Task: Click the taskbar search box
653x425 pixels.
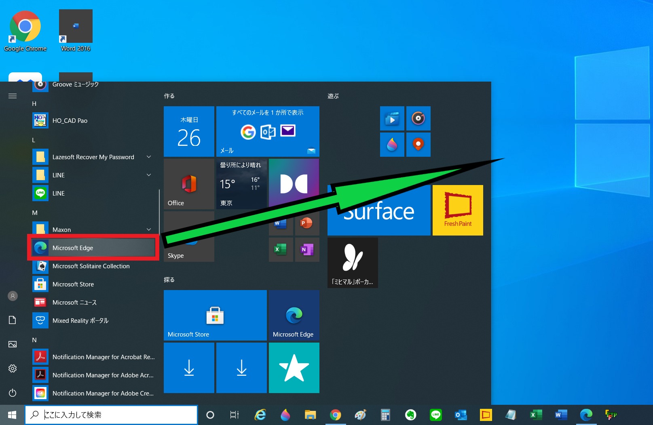Action: click(112, 415)
